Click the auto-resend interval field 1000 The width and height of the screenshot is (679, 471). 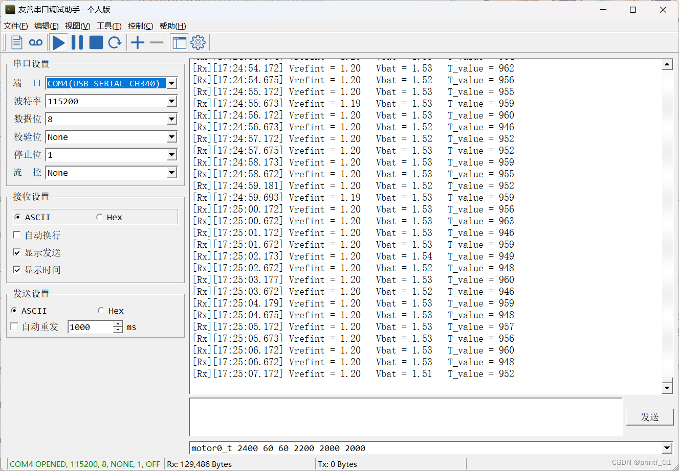click(90, 327)
